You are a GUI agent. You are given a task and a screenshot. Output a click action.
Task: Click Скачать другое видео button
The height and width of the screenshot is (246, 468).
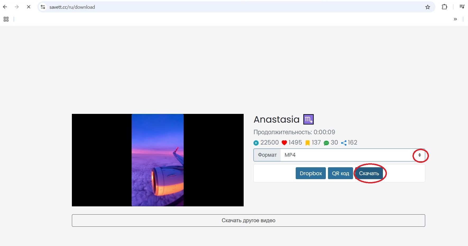(x=248, y=220)
